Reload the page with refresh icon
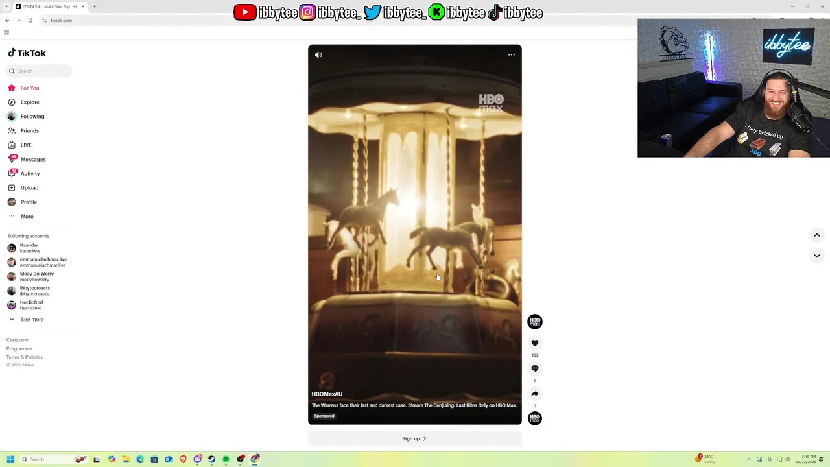 (30, 21)
